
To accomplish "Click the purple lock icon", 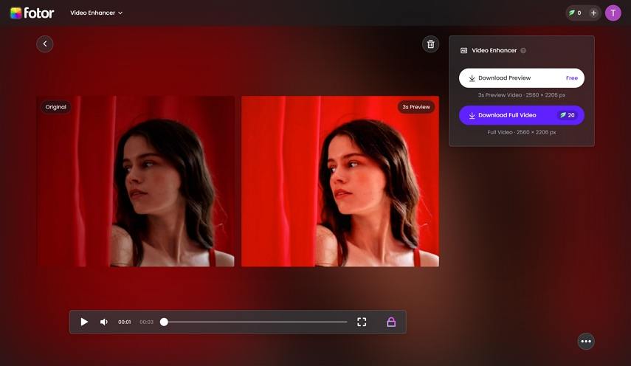I will (x=391, y=322).
